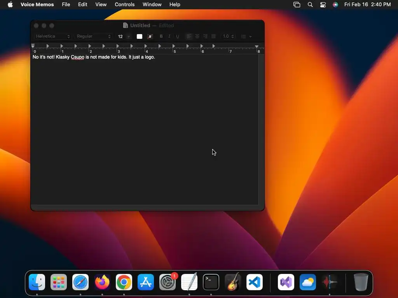Open Finder from the Dock
Viewport: 398px width, 298px height.
(37, 282)
